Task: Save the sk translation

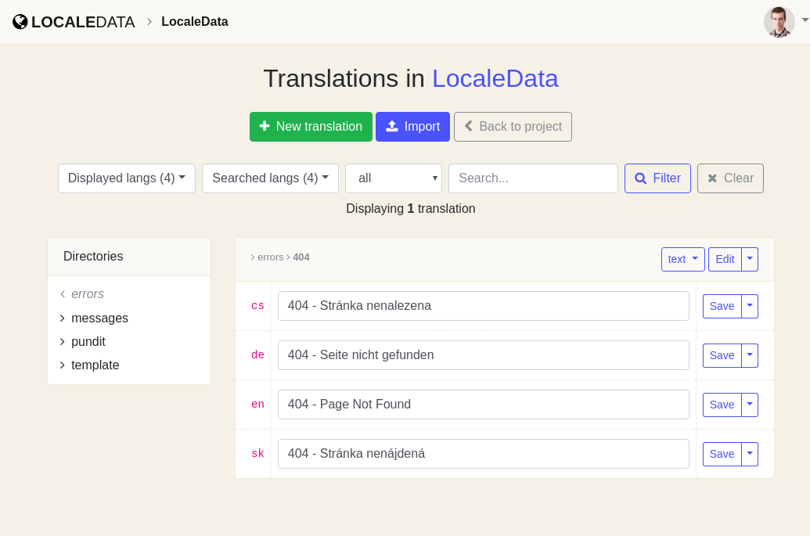Action: tap(722, 455)
